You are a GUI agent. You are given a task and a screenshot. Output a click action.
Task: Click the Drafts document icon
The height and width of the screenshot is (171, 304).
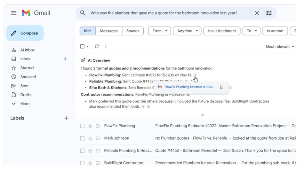point(13,95)
